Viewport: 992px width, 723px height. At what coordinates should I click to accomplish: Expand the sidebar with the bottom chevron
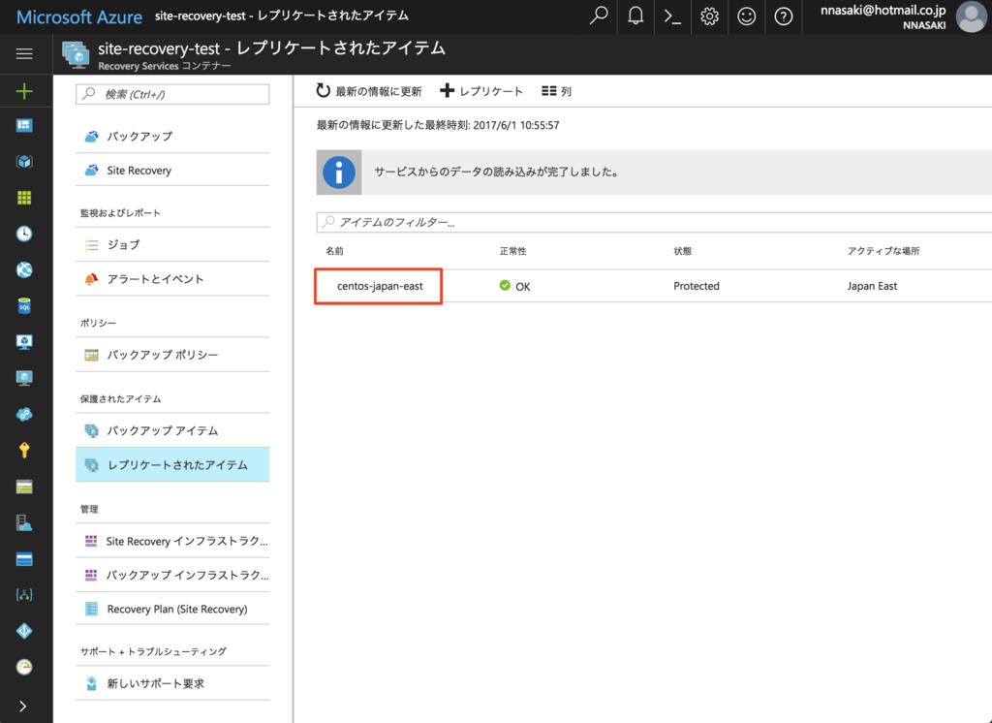(x=23, y=706)
